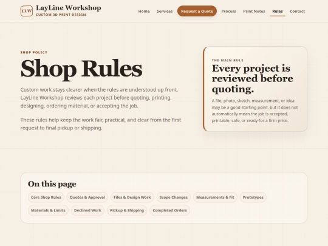Click the SHOP POLICY label
Viewport: 328px width, 246px height.
pos(34,52)
